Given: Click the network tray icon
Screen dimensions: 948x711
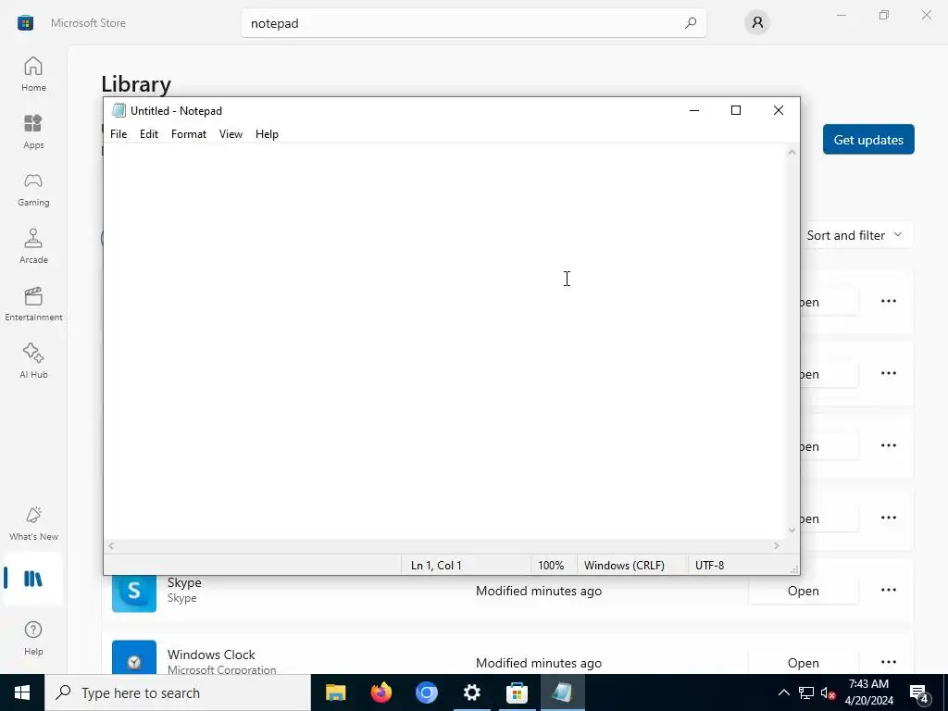Looking at the screenshot, I should 806,692.
